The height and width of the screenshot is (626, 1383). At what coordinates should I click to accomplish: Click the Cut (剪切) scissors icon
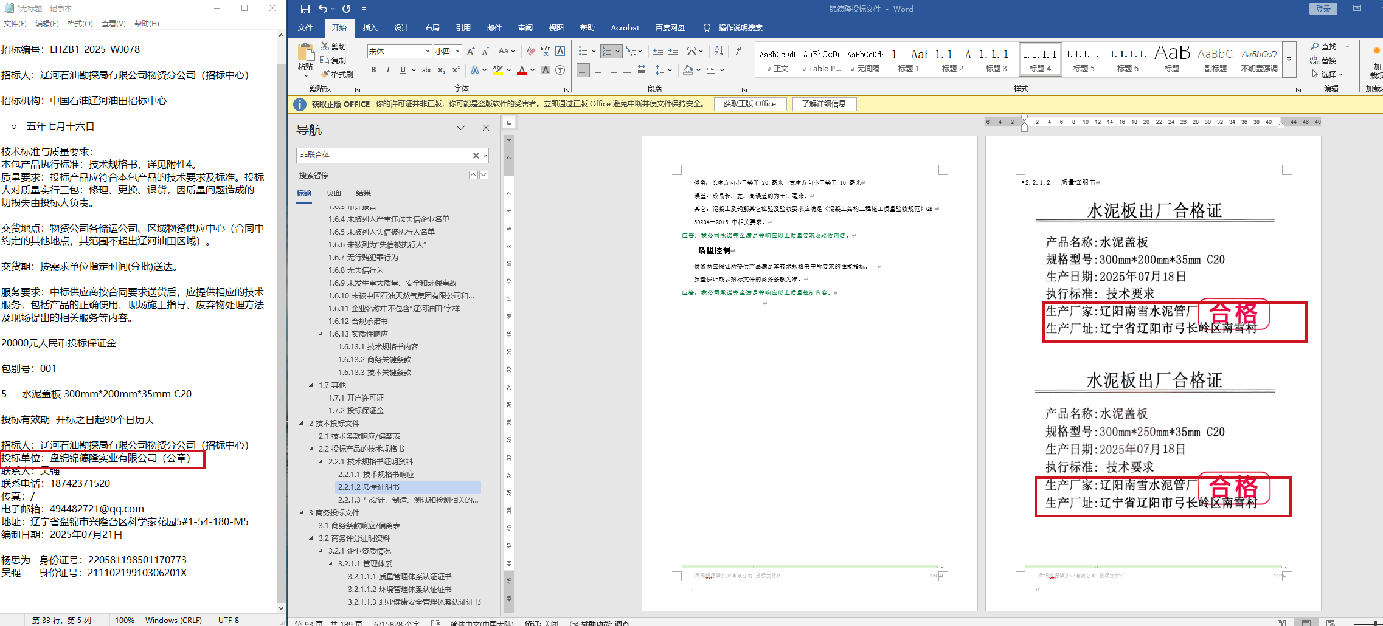[325, 46]
